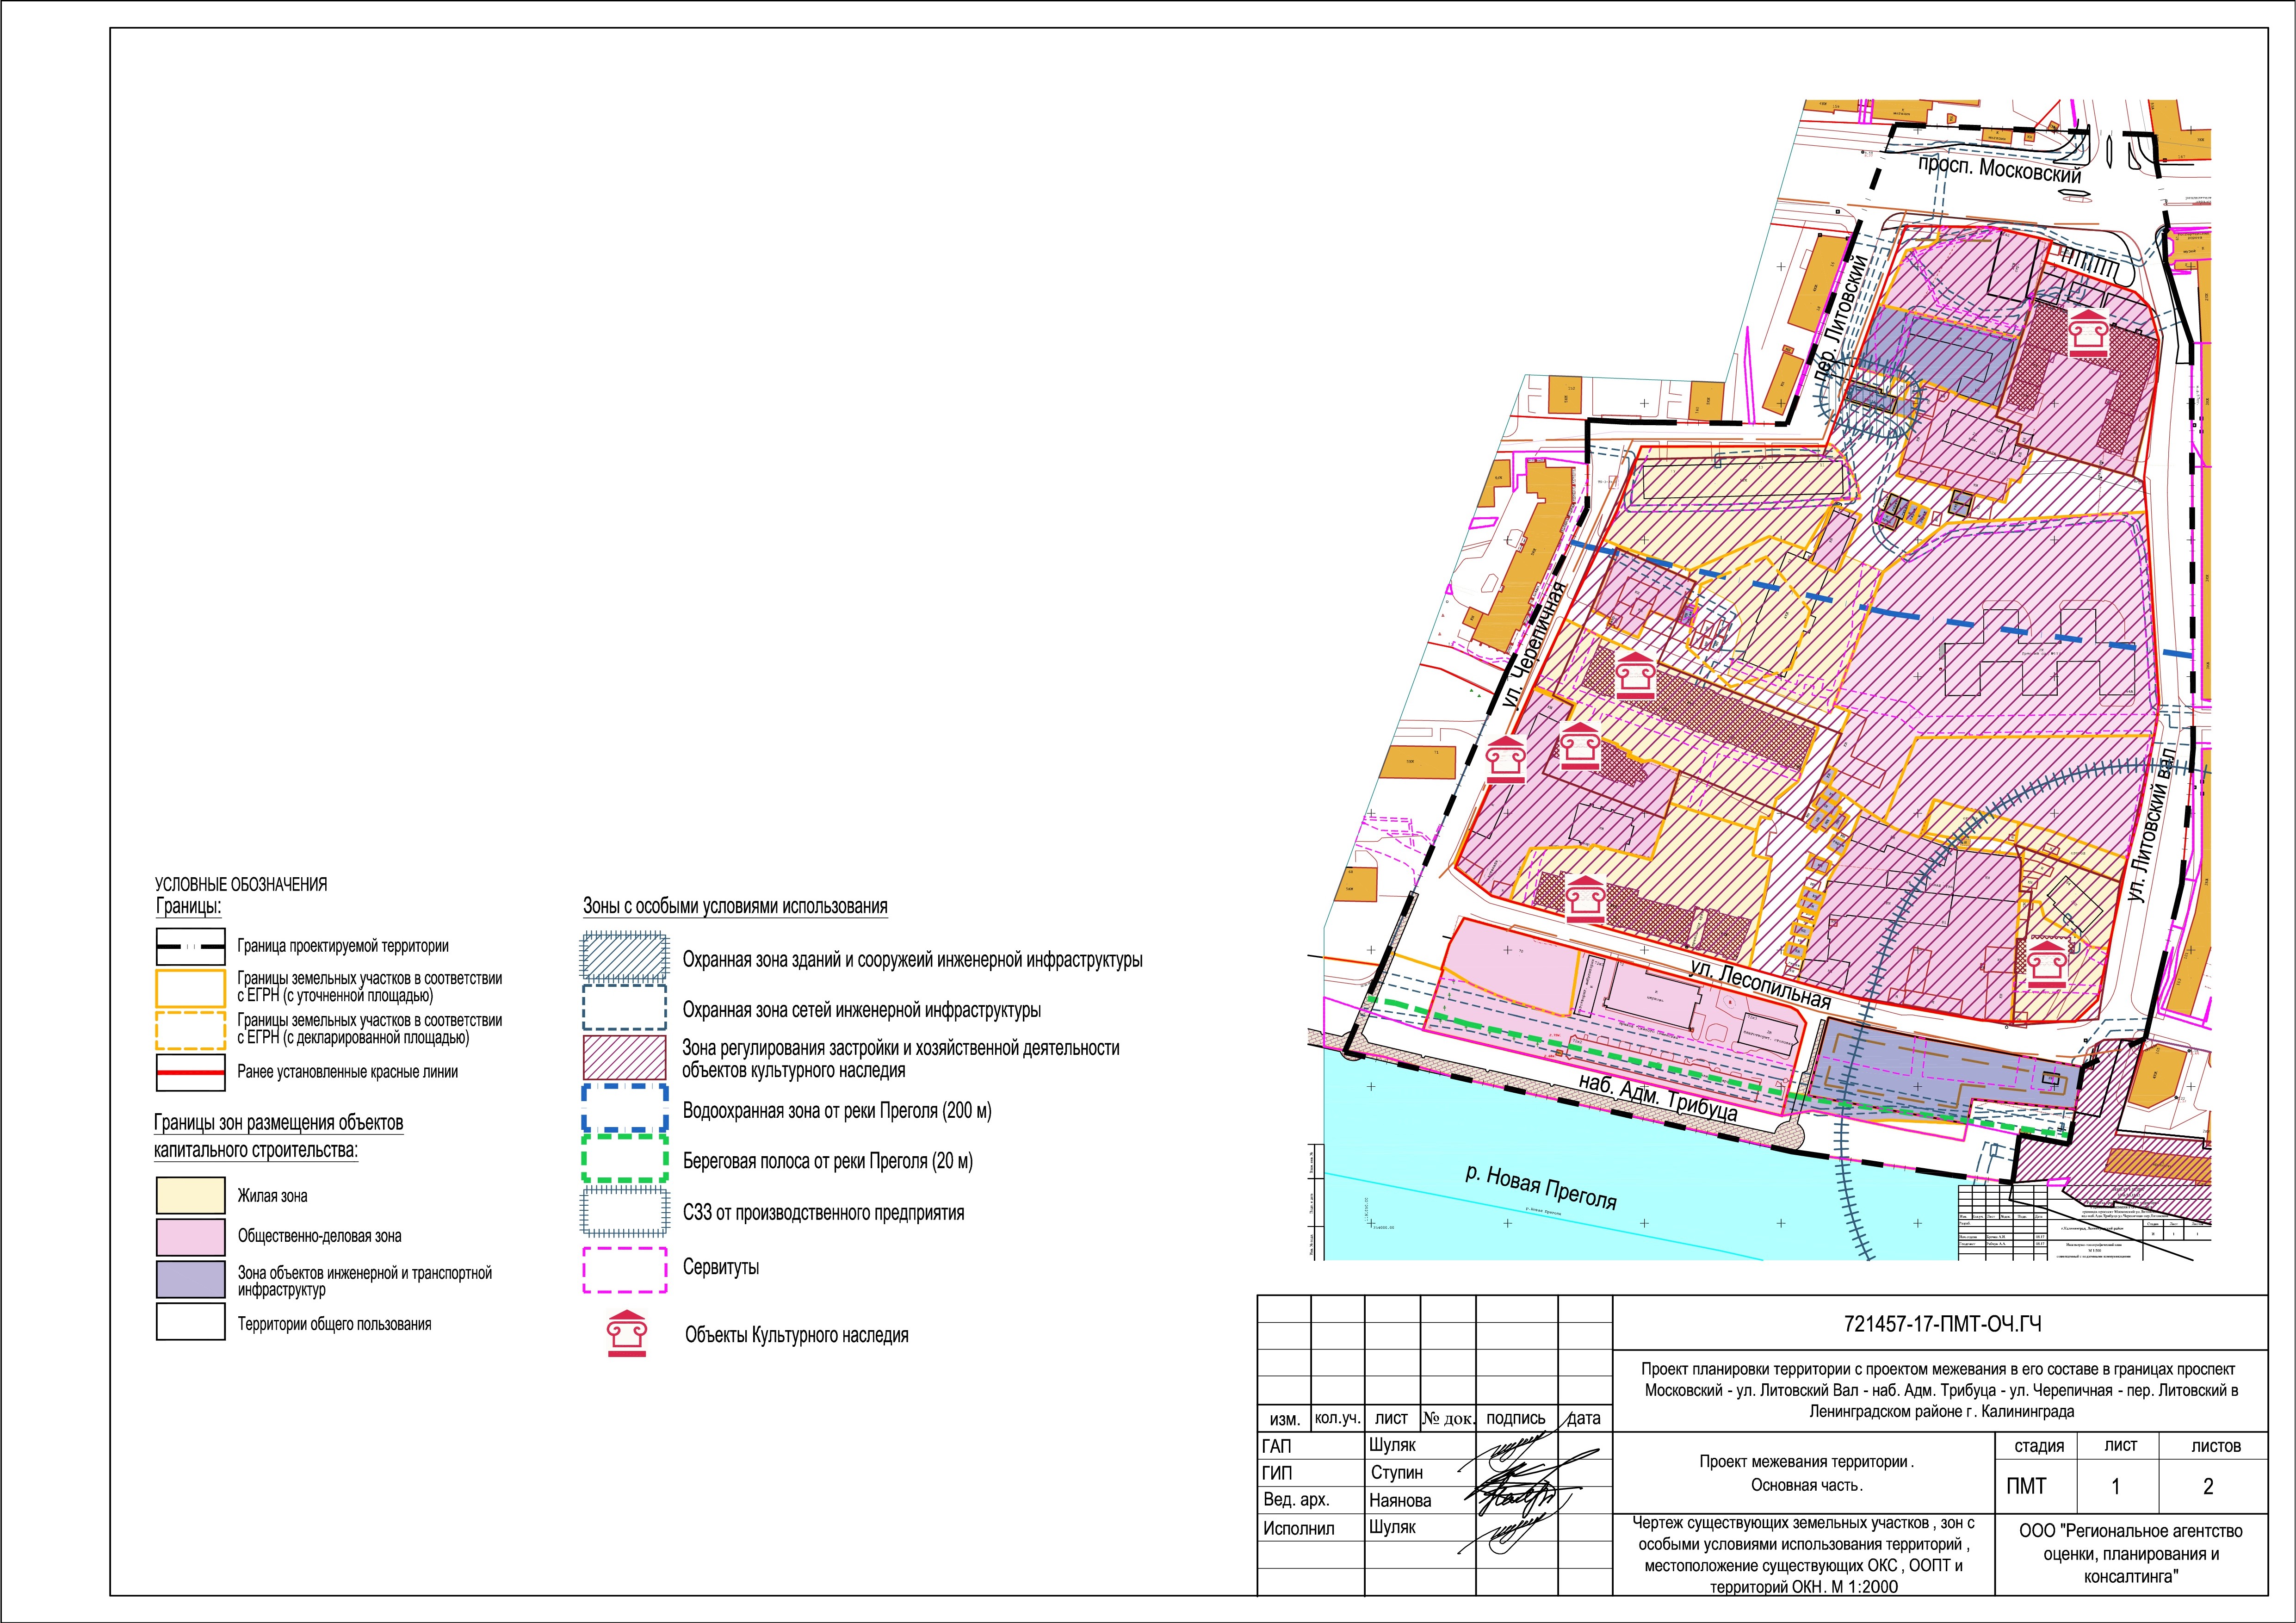Click the hatched cultural heritage regulation zone sample

click(x=625, y=1057)
